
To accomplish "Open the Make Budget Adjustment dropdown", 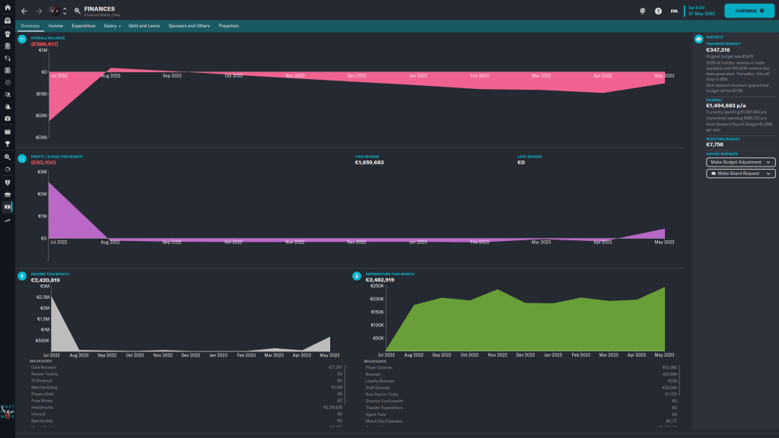I will coord(740,162).
